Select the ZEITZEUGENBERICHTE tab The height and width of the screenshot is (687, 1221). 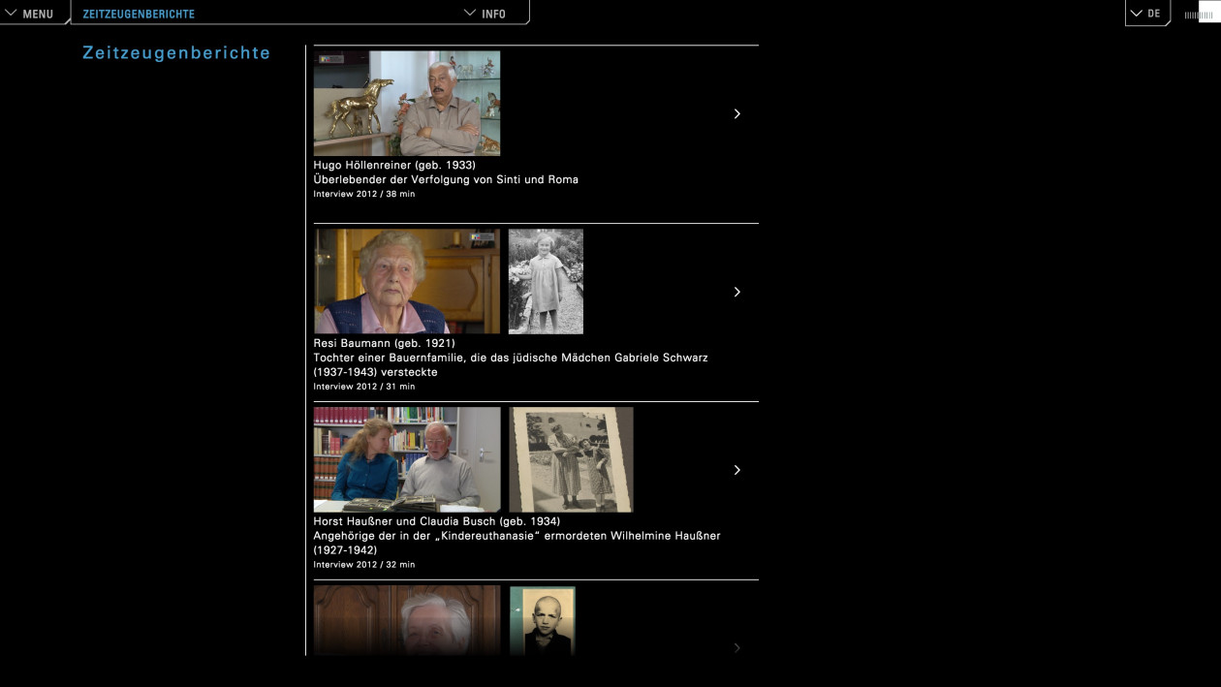(139, 14)
